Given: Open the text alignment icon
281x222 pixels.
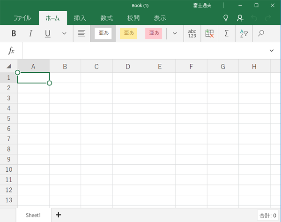Looking at the screenshot, I should pos(82,33).
